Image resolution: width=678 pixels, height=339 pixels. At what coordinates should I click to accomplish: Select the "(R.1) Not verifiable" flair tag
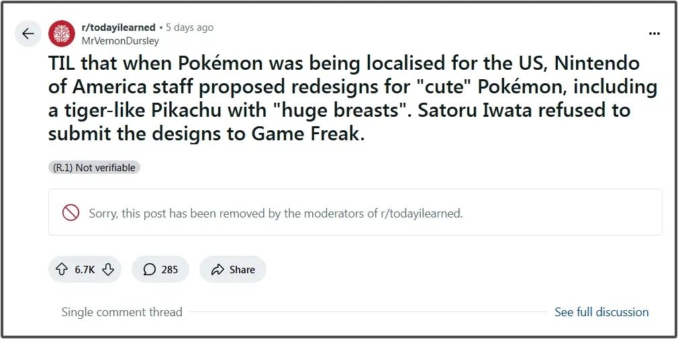click(x=94, y=168)
